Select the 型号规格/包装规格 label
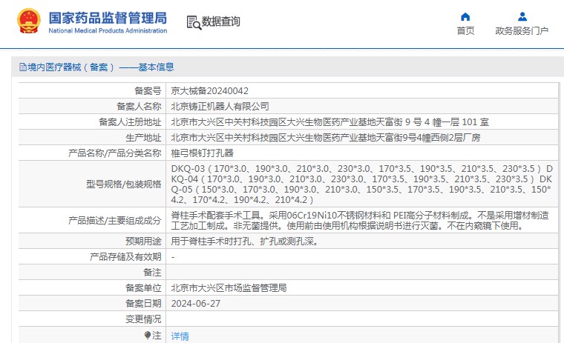 click(x=123, y=184)
